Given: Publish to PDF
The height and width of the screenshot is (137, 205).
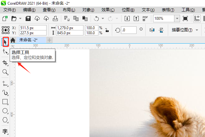Looking at the screenshot, I should click(x=145, y=18).
